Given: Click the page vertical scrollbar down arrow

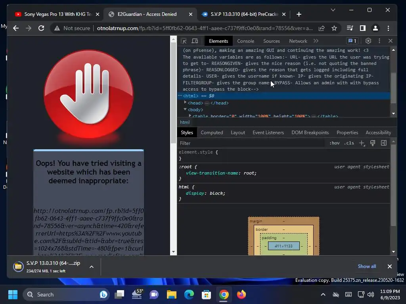Looking at the screenshot, I should 173,252.
